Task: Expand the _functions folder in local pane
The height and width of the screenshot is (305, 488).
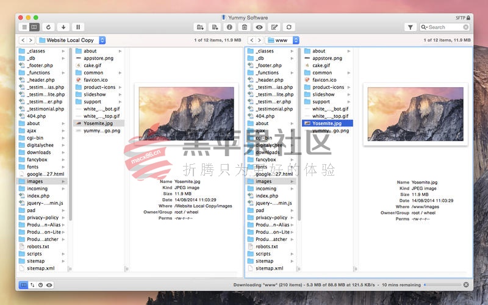Action: pyautogui.click(x=63, y=73)
